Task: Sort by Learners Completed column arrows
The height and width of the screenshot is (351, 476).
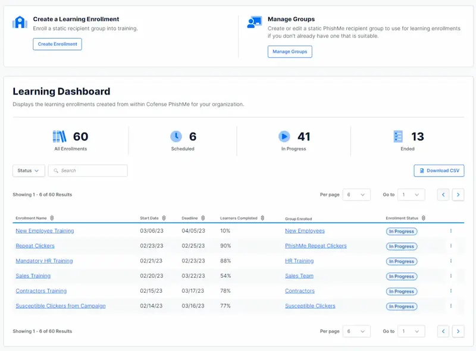Action: click(262, 218)
